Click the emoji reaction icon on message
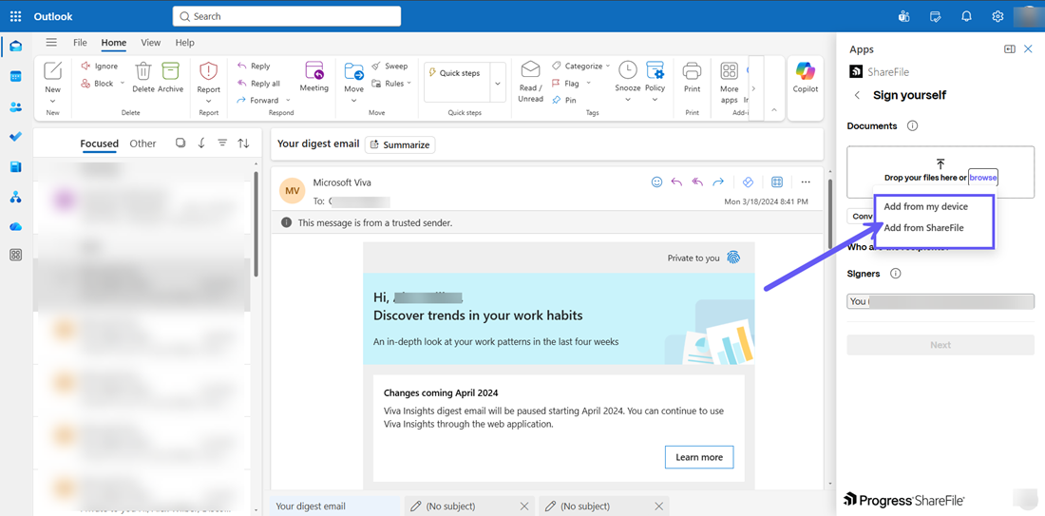 (x=656, y=182)
